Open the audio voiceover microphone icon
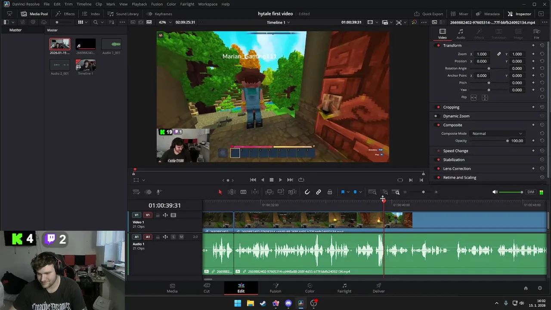 click(159, 192)
